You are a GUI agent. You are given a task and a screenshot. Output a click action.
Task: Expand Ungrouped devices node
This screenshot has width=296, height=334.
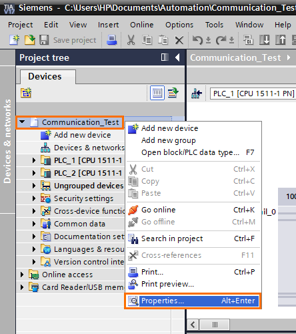coord(34,186)
